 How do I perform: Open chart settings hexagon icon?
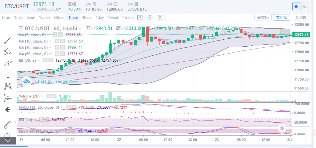click(x=150, y=18)
